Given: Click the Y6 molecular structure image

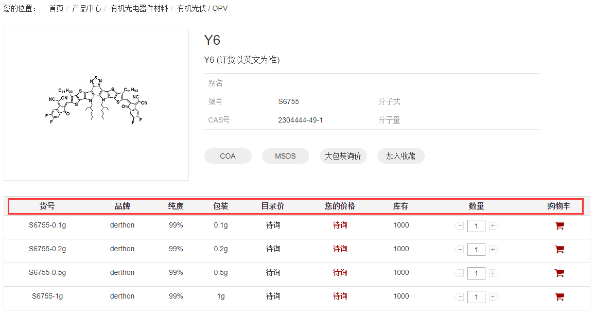Looking at the screenshot, I should click(x=96, y=104).
